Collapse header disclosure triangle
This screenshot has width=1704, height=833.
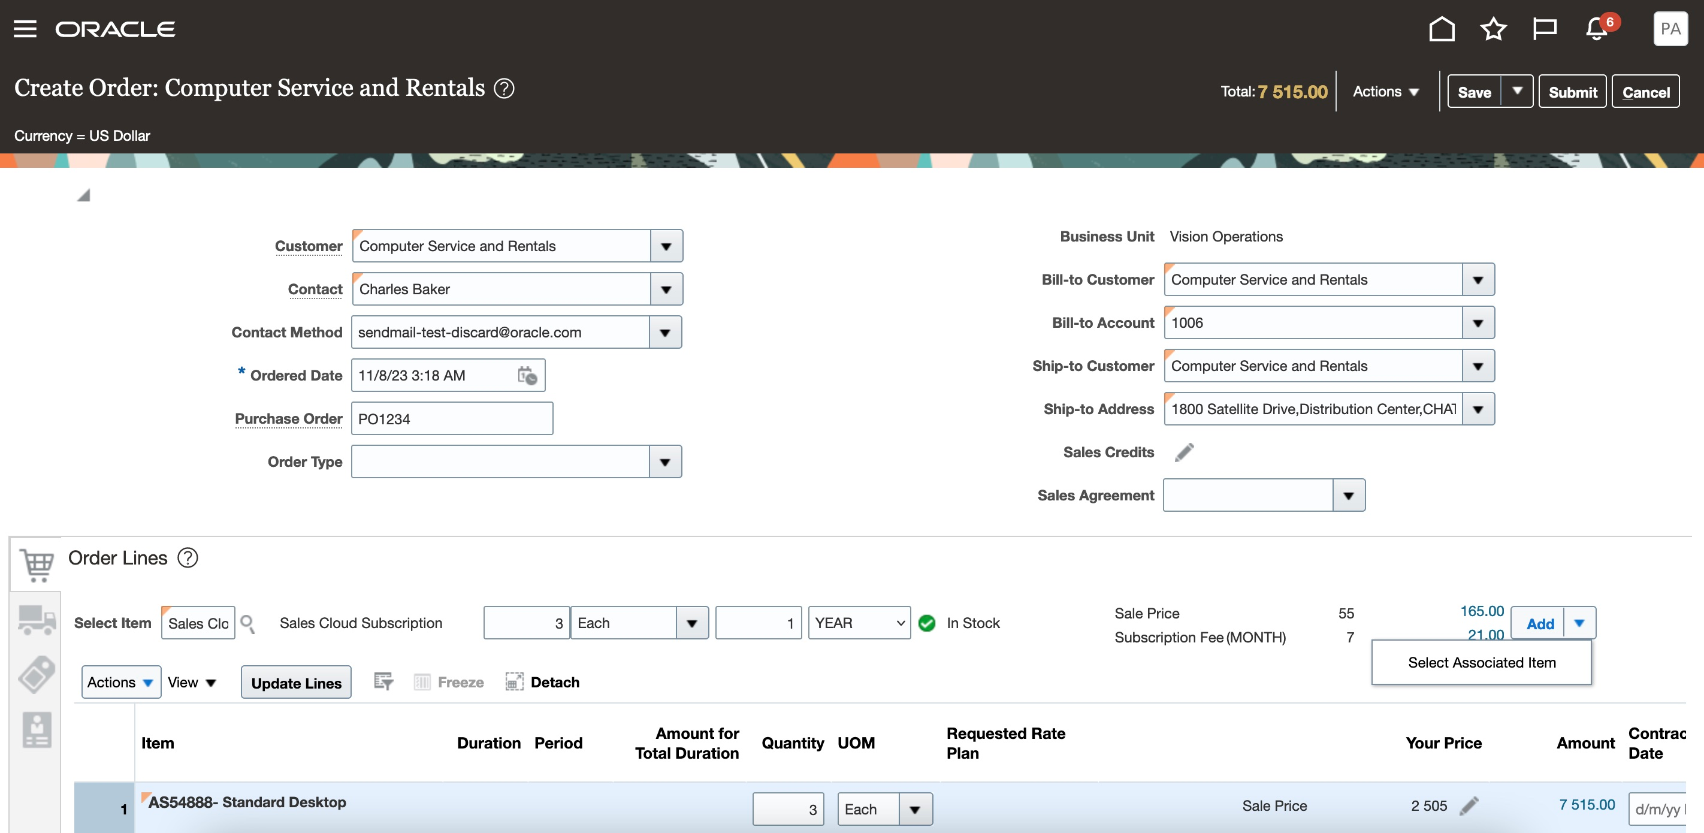pyautogui.click(x=83, y=195)
